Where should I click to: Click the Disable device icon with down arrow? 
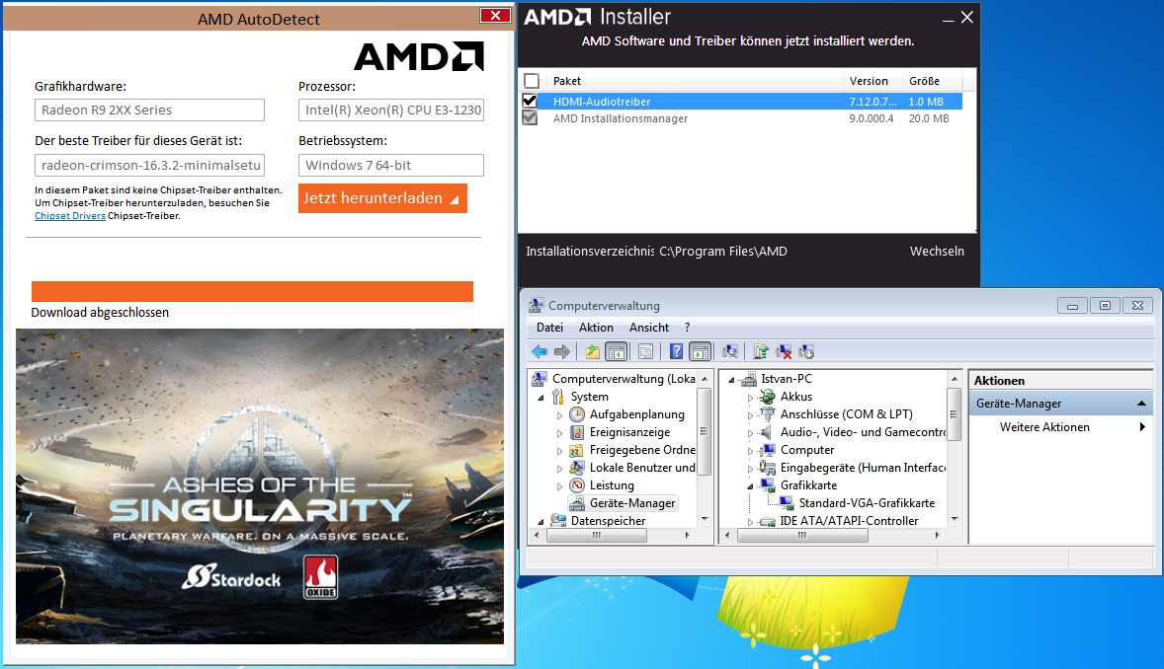[806, 351]
